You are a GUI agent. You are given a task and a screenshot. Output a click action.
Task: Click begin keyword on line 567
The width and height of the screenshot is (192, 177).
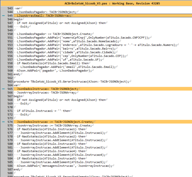(x=18, y=96)
